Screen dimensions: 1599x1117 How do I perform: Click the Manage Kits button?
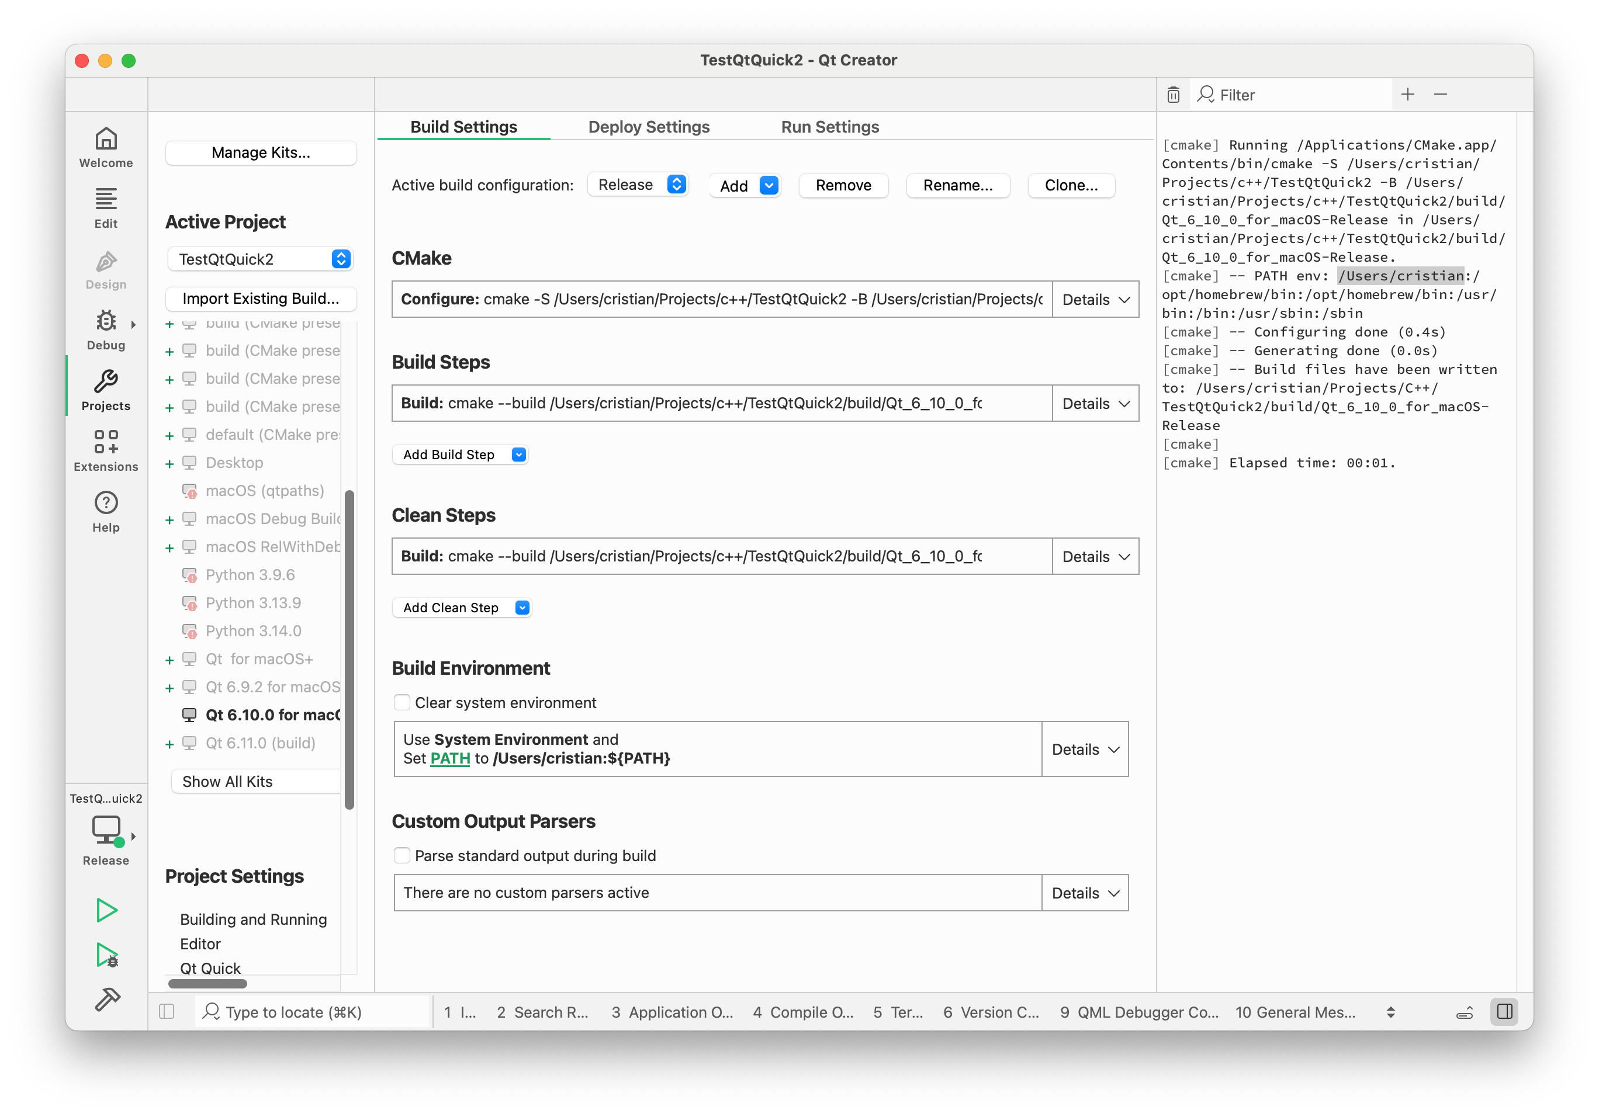pos(261,152)
